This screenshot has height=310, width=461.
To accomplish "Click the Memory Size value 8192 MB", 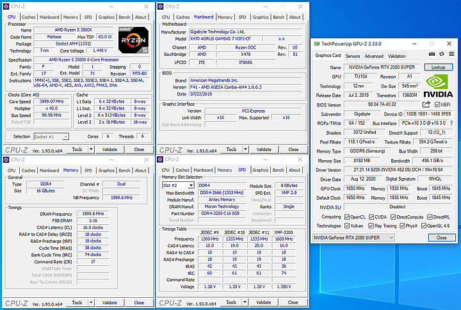I will point(362,161).
